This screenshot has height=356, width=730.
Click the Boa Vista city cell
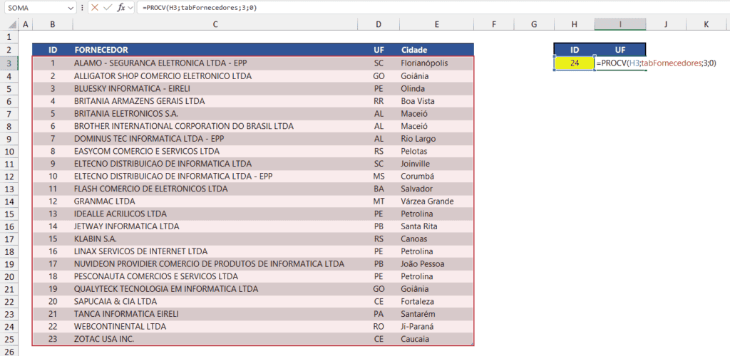pos(436,101)
